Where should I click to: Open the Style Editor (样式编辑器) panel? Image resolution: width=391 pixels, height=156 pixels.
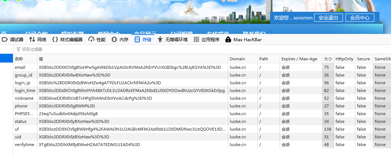pos(67,39)
